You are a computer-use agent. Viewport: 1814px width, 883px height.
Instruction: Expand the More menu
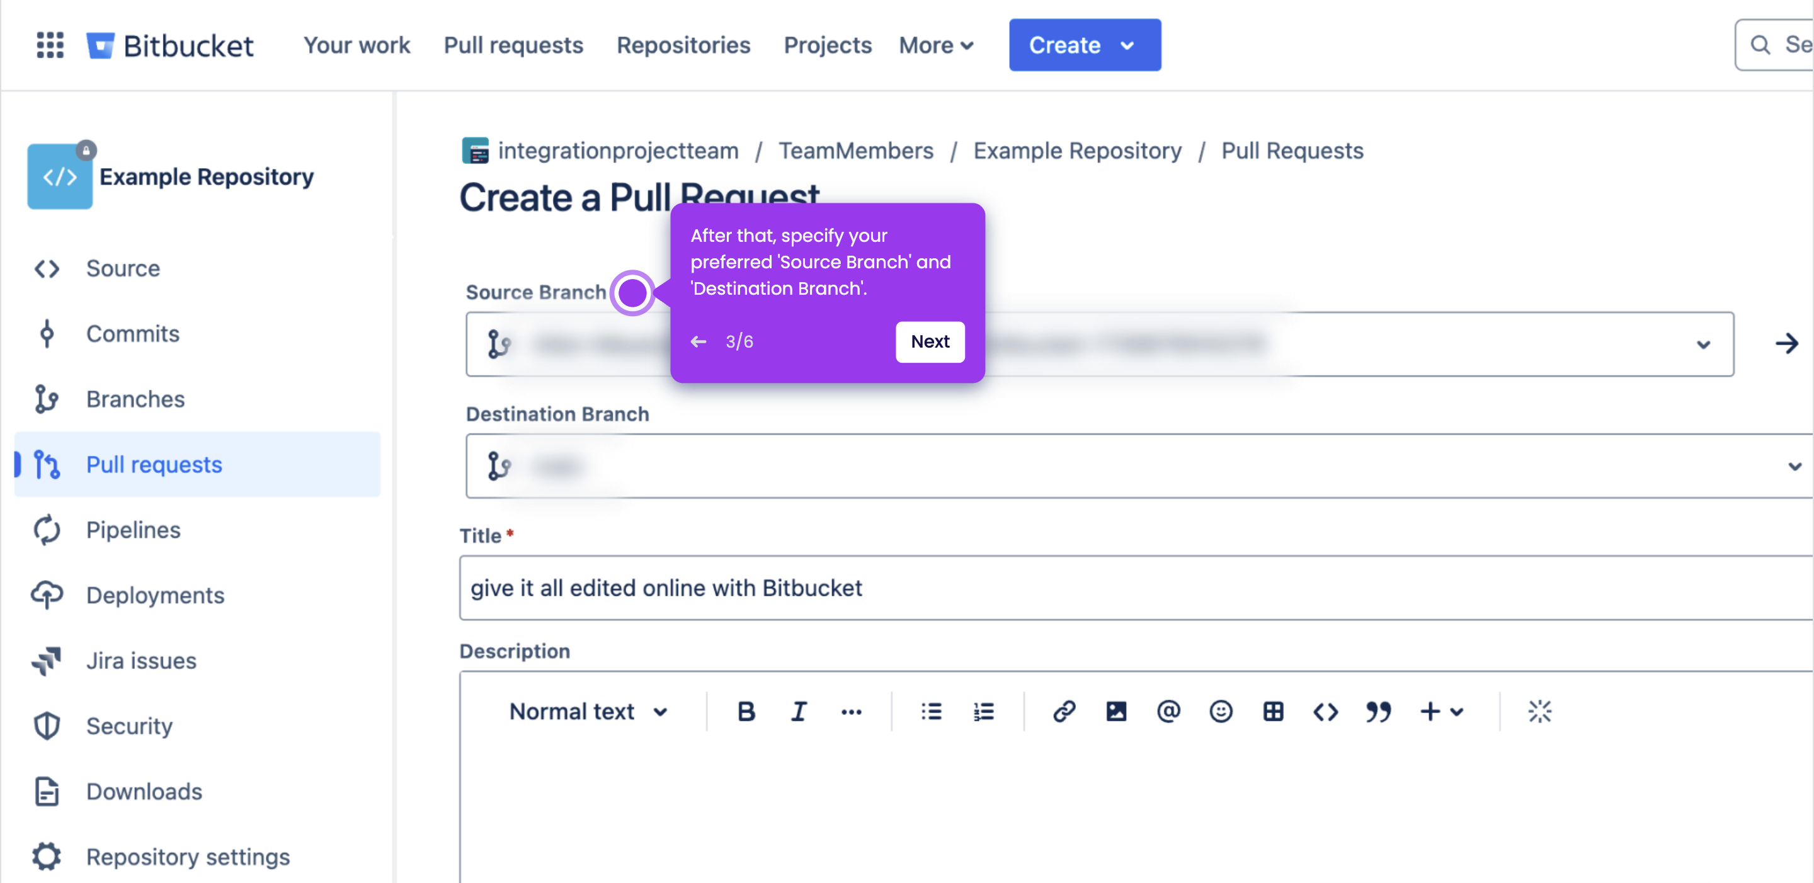point(937,45)
